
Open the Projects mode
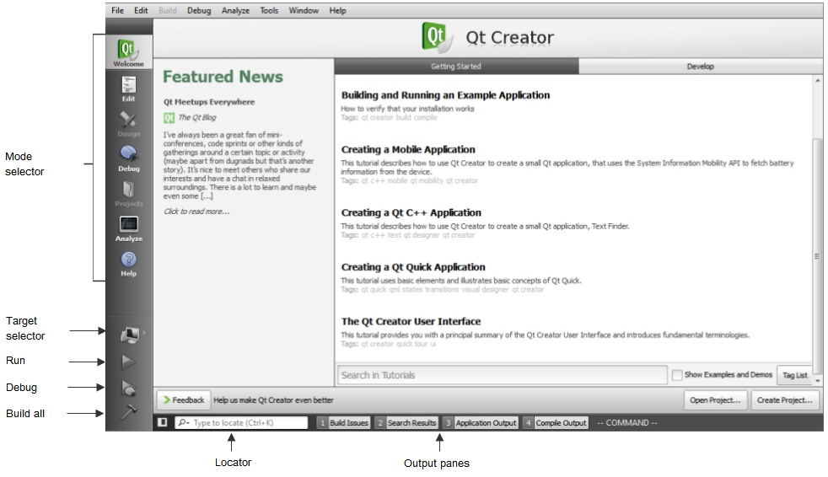click(x=129, y=194)
